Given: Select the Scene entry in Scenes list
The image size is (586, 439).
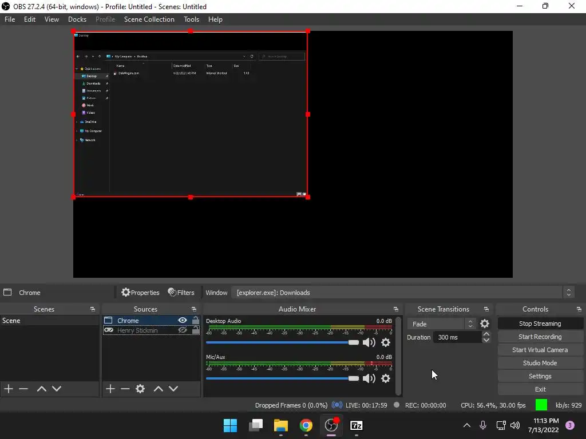Looking at the screenshot, I should tap(49, 321).
